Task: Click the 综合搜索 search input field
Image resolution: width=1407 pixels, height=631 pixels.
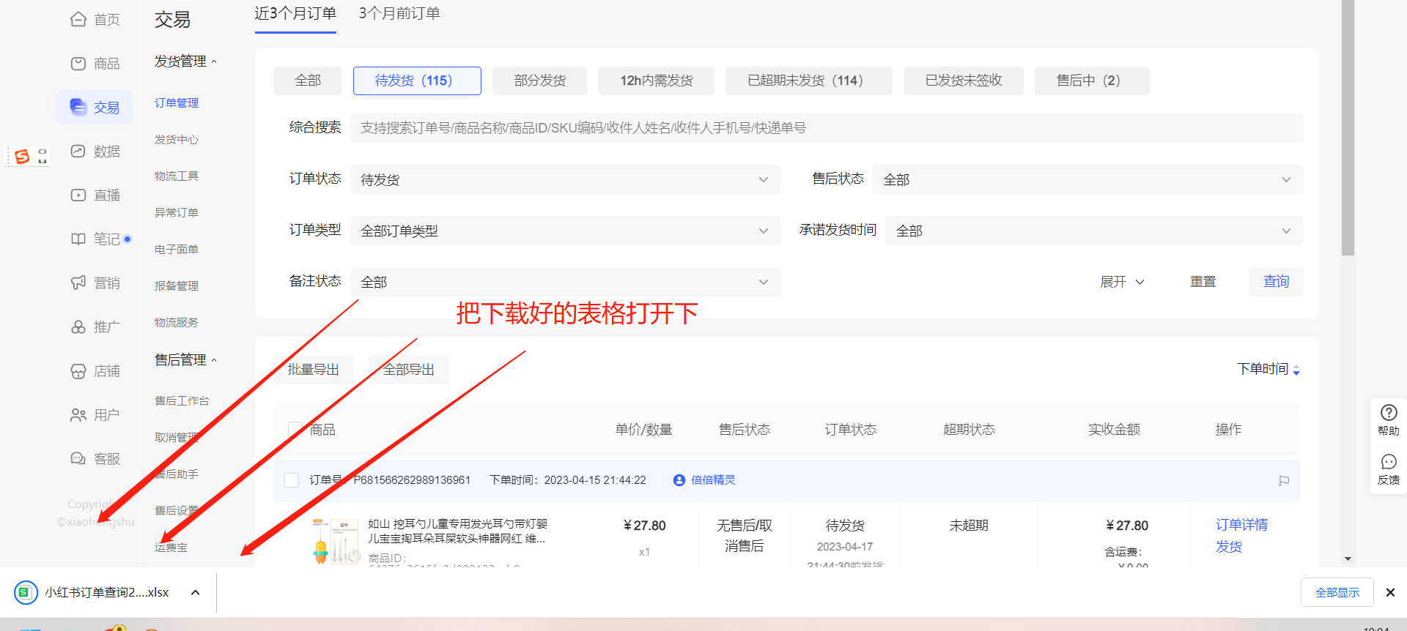Action: (x=826, y=128)
